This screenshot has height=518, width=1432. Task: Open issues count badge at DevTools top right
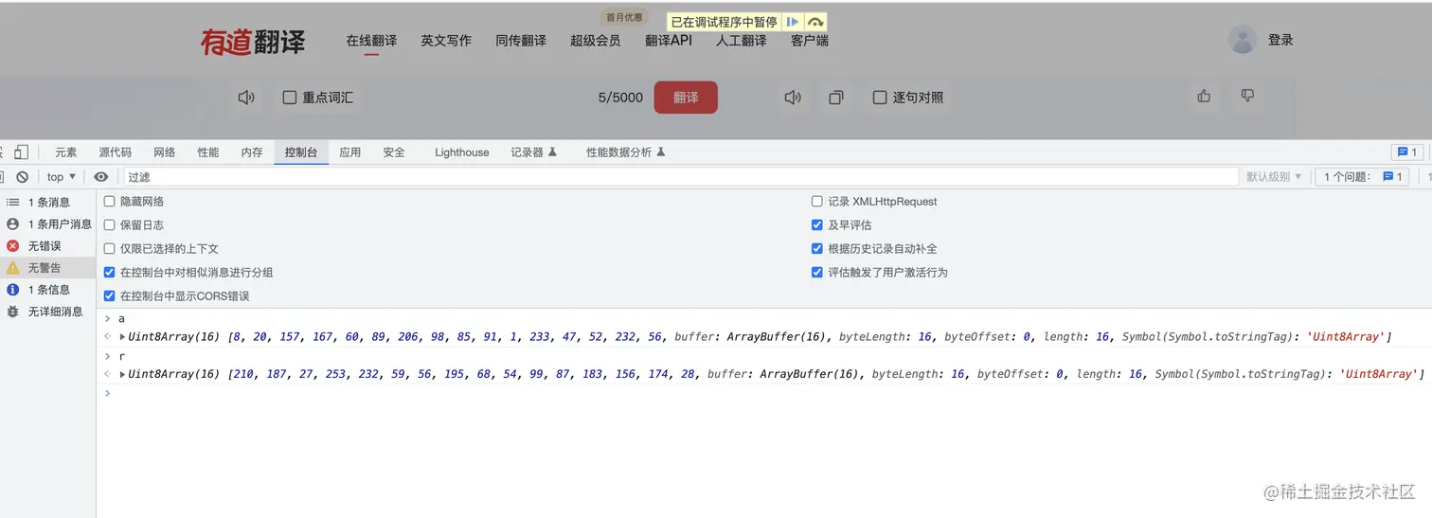(x=1406, y=152)
